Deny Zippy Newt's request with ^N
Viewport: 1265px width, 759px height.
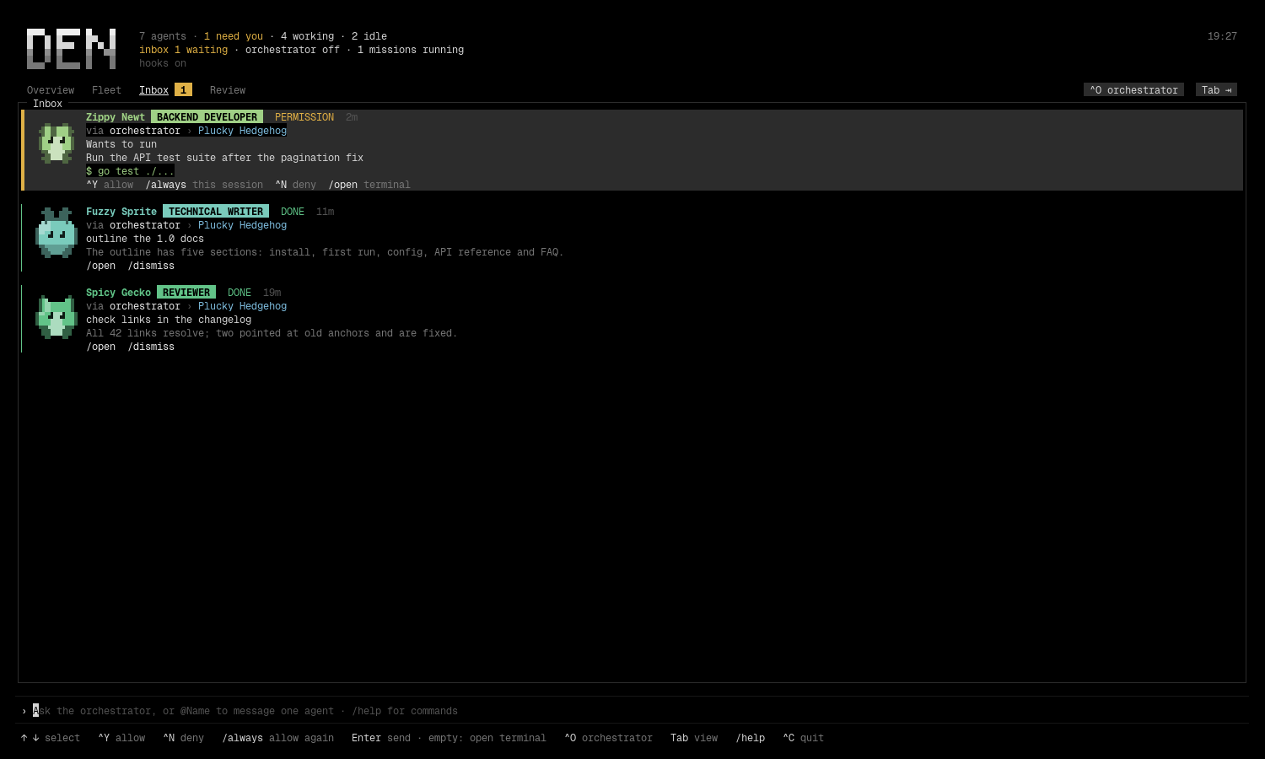click(295, 185)
